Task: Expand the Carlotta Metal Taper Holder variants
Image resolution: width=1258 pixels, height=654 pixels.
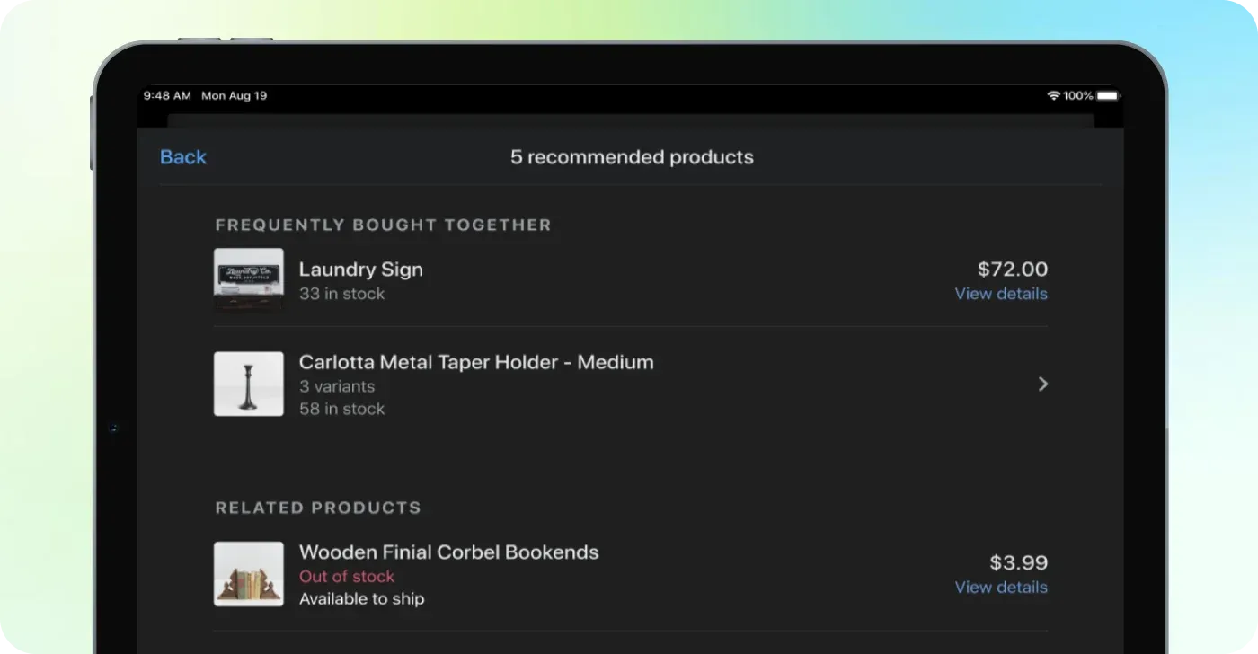Action: (1042, 384)
